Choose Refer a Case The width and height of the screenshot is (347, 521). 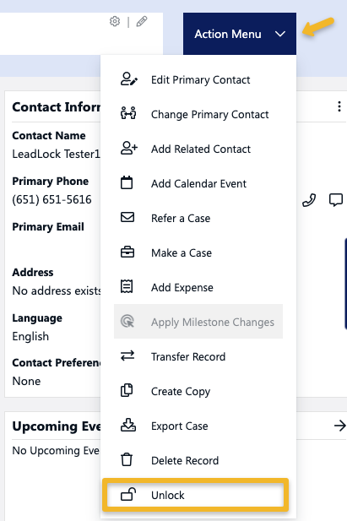198,218
